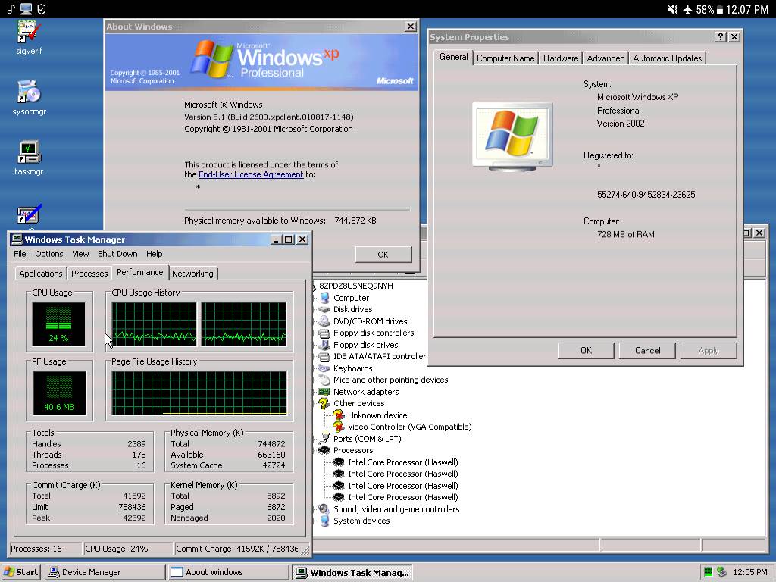Switch to Device Manager from the taskbar
Screen dimensions: 776x582
coord(105,572)
